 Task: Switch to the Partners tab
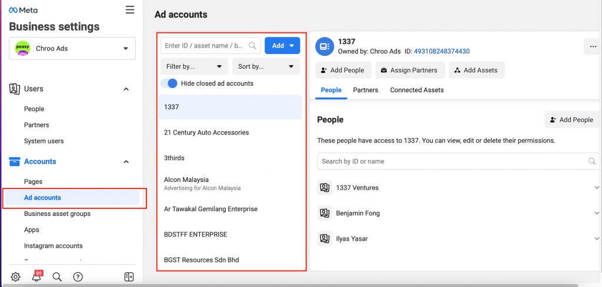(366, 90)
